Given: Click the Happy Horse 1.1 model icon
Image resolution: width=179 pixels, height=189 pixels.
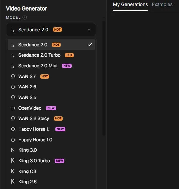Looking at the screenshot, I should pos(13,129).
